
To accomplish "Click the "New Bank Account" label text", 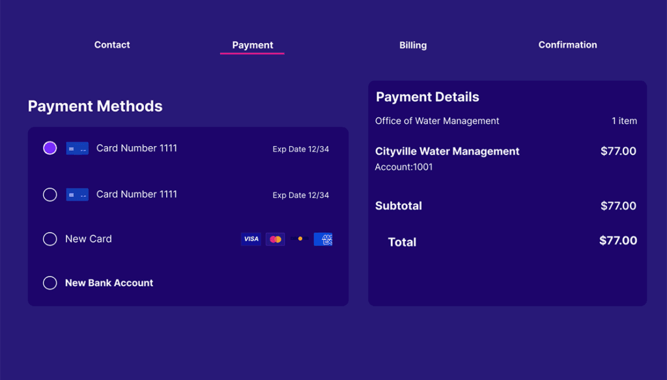I will (109, 283).
